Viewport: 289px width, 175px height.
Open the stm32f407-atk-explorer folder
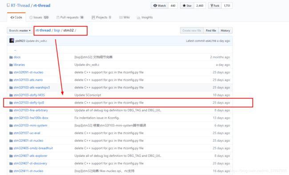(x=30, y=155)
